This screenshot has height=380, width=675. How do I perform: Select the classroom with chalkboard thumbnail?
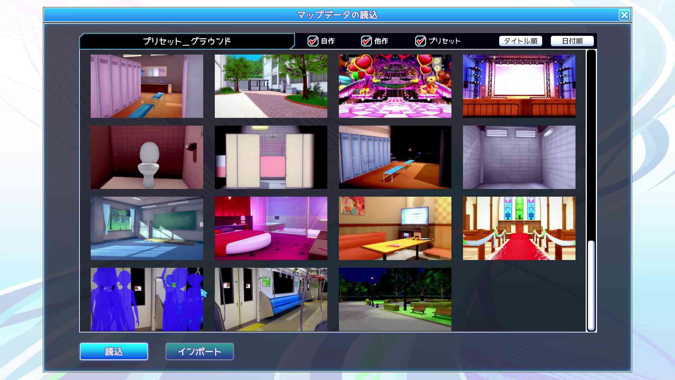[147, 228]
